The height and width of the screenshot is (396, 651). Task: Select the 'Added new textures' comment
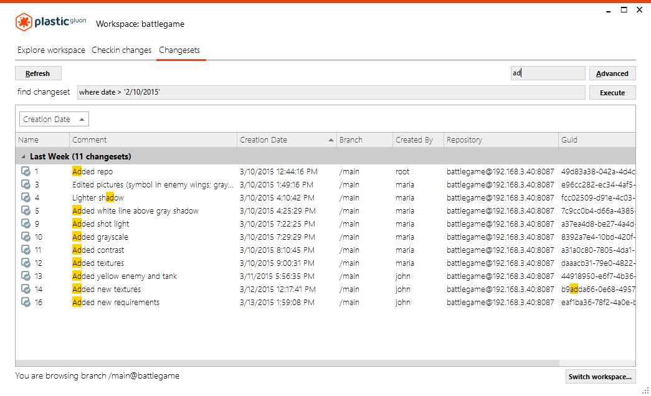pyautogui.click(x=107, y=289)
